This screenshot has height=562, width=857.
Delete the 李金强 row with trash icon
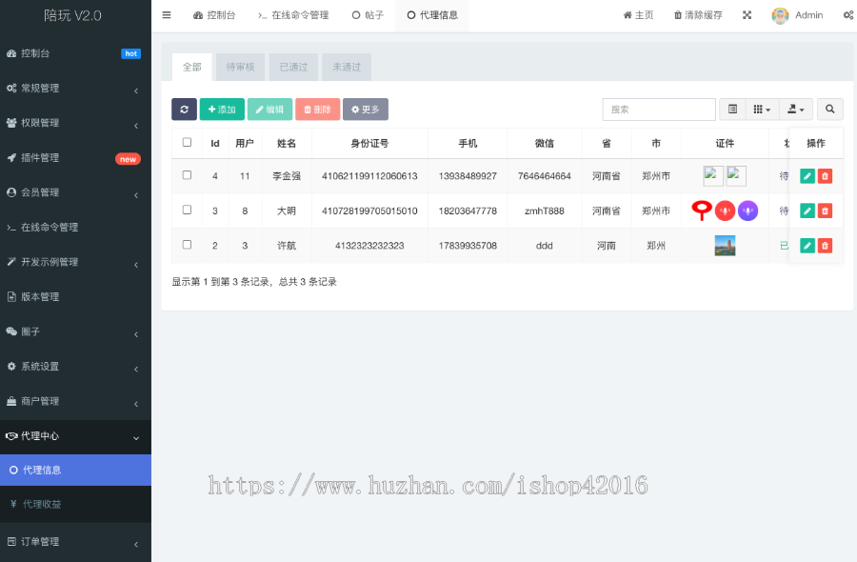[x=825, y=176]
